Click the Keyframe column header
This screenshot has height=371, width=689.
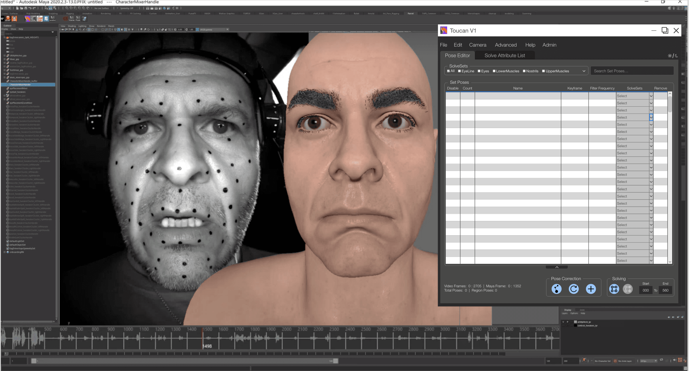pos(575,88)
